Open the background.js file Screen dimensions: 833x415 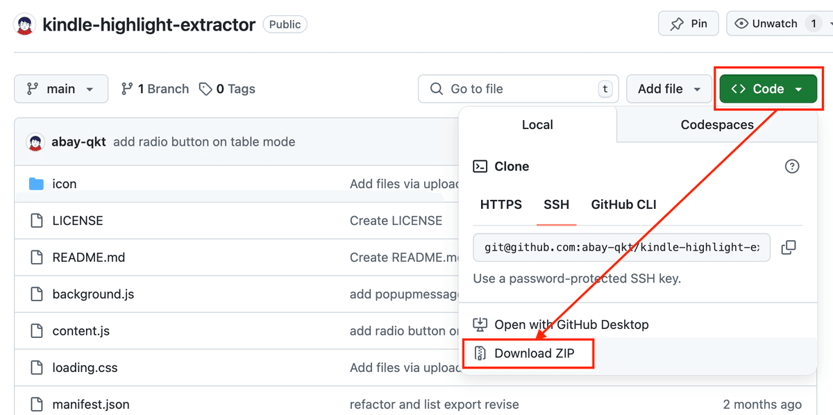[93, 294]
